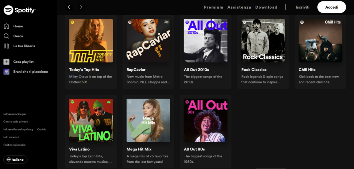
Task: Click the Today's Top Hits title
Action: tap(84, 70)
